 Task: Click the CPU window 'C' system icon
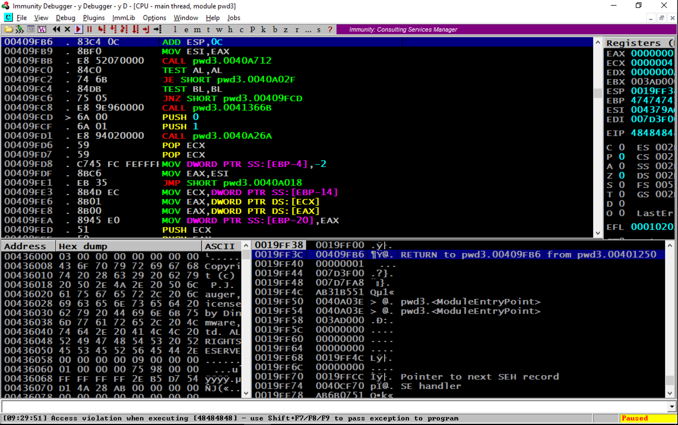(x=8, y=18)
